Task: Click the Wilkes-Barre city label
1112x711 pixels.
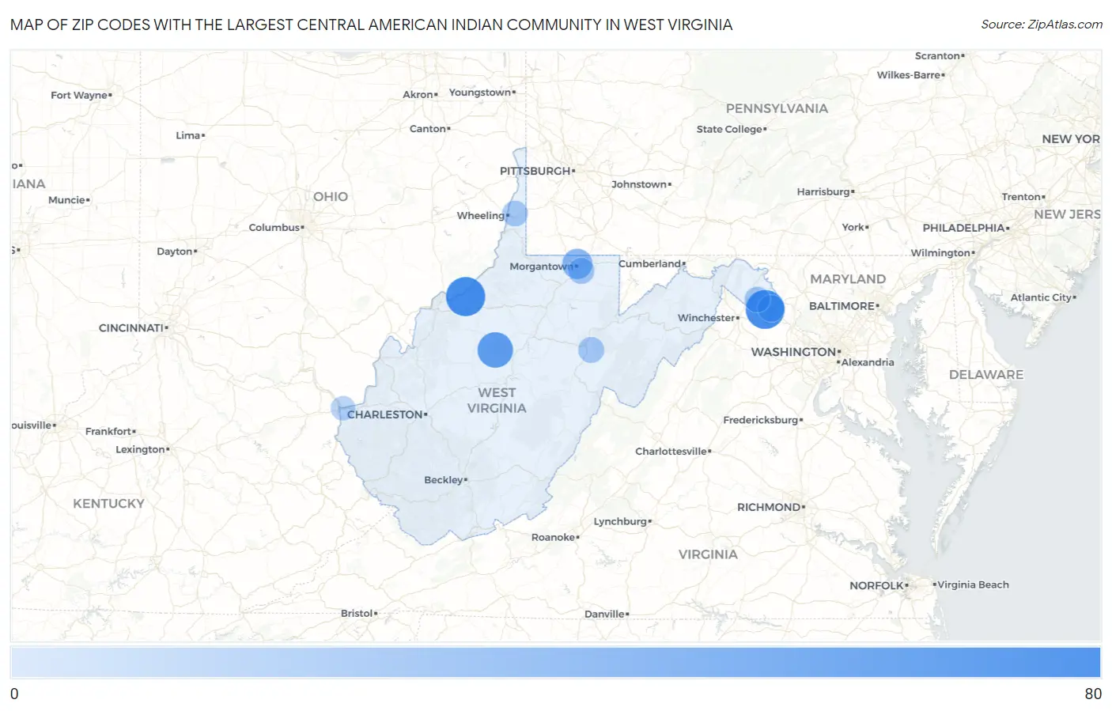Action: [x=909, y=75]
